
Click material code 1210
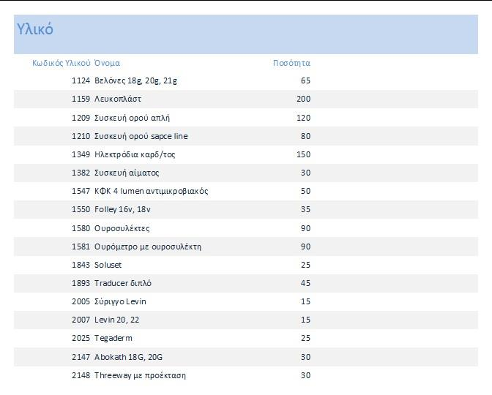click(81, 136)
